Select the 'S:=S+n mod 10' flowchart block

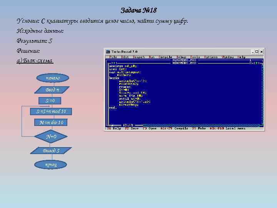(x=51, y=111)
